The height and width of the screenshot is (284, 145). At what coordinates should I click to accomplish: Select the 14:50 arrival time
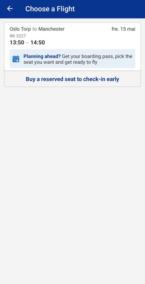coord(37,42)
